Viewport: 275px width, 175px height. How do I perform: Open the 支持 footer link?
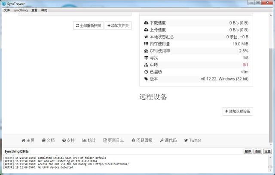68,141
